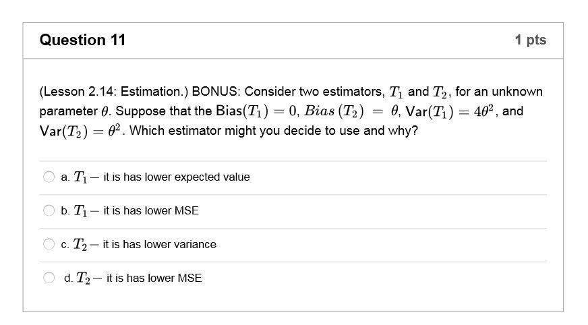Click the T1 symbol in option b
Viewport: 588px width, 325px height.
coord(80,210)
